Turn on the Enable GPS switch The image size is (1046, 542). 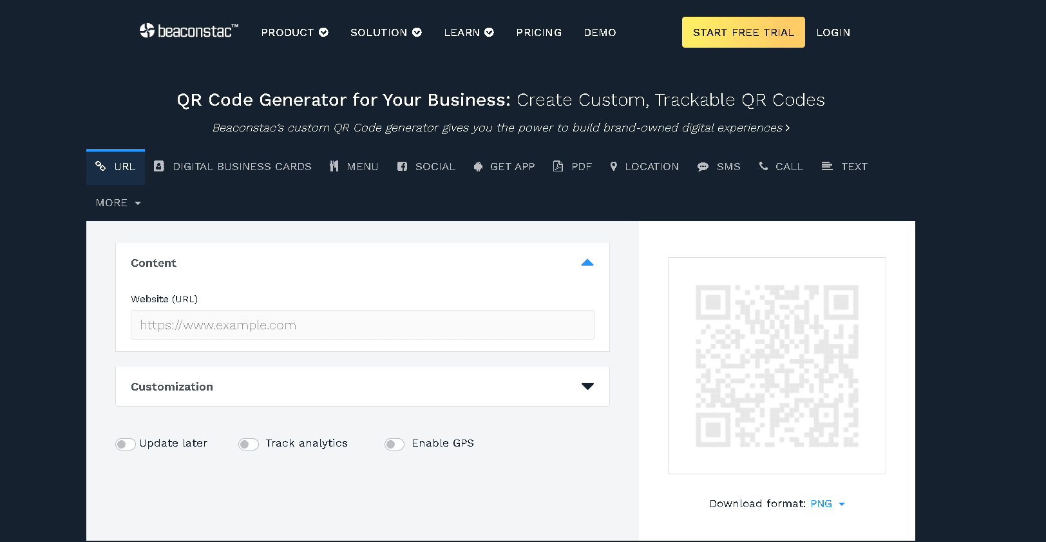tap(394, 444)
